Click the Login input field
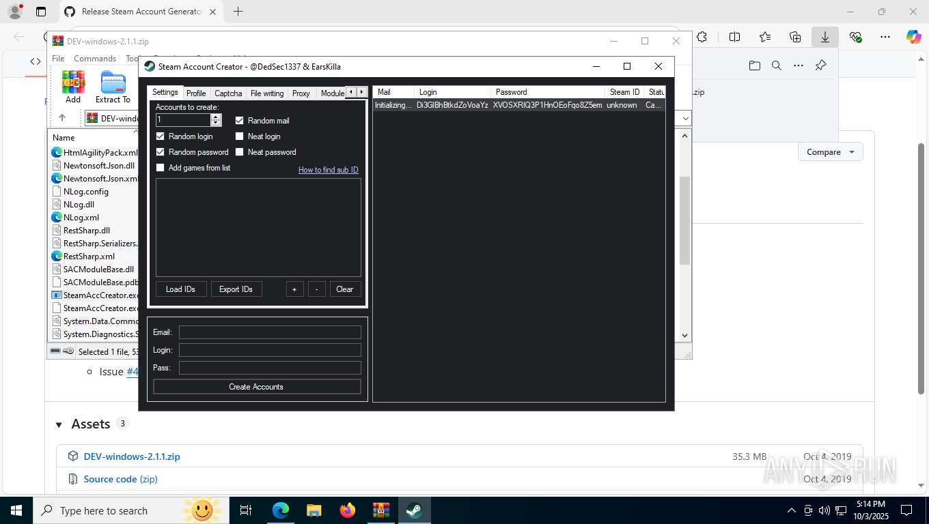The image size is (929, 524). [270, 350]
